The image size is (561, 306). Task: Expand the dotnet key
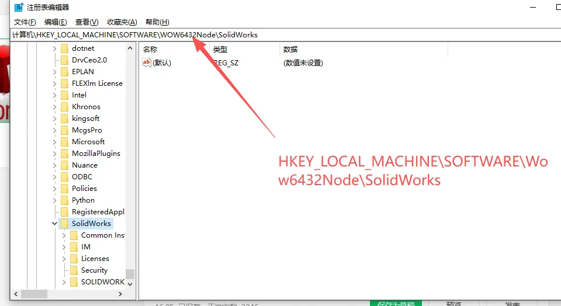coord(54,48)
